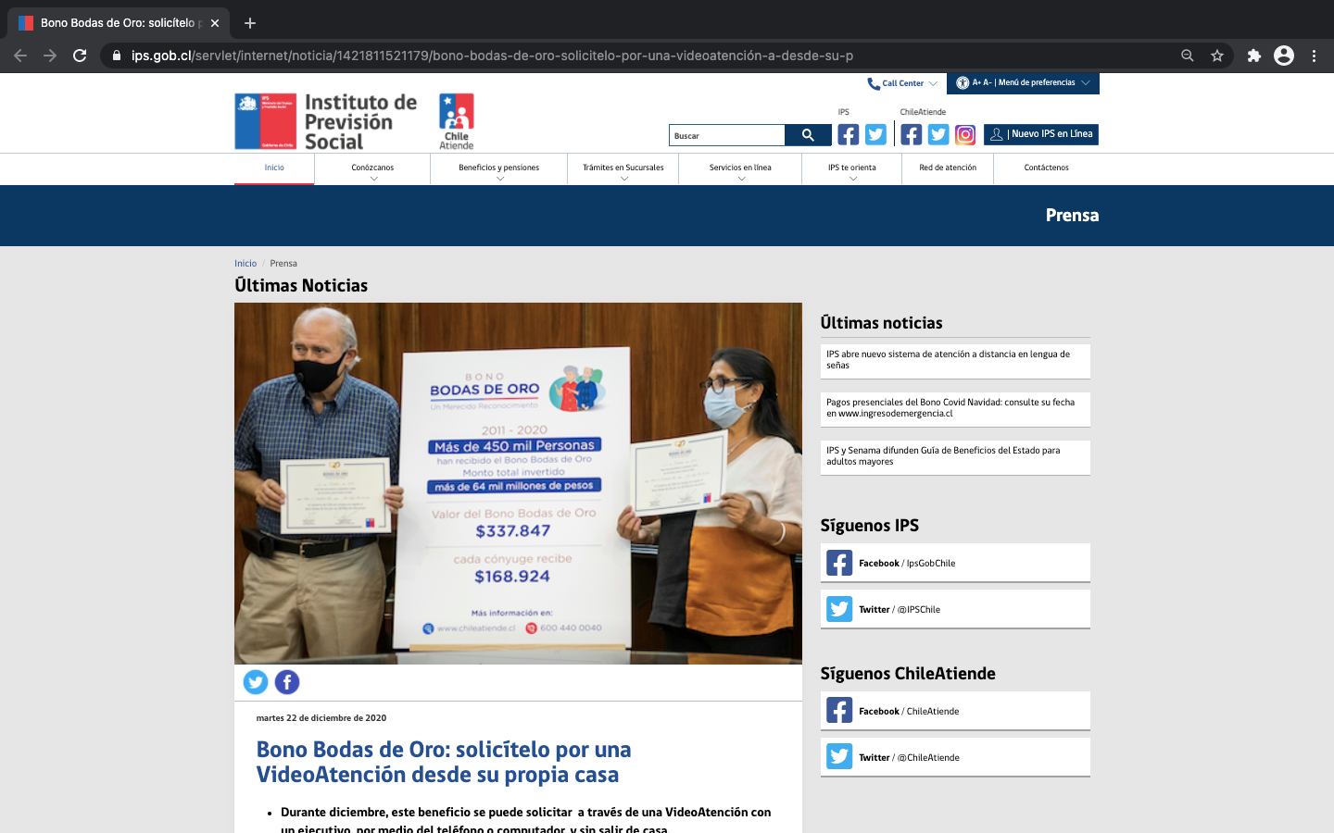Expand the Conózcanos menu

click(x=372, y=169)
